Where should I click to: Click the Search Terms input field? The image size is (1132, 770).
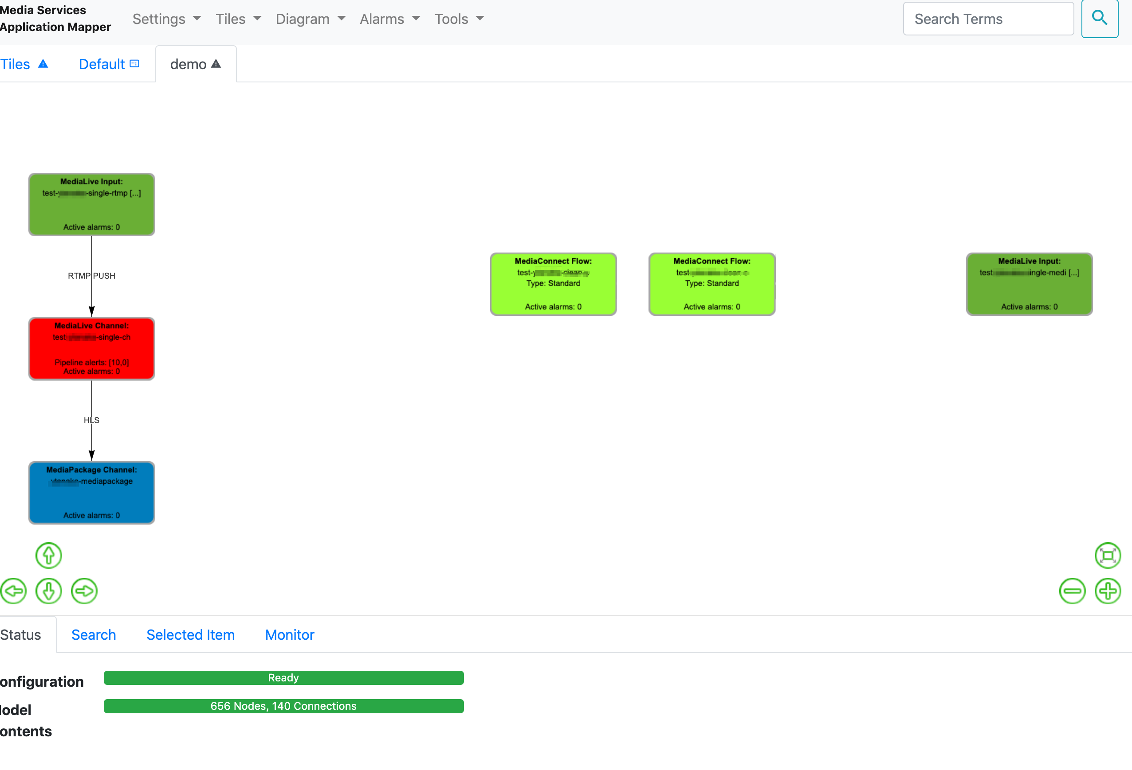pyautogui.click(x=988, y=19)
